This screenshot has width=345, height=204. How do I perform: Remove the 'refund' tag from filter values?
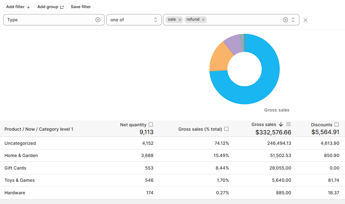(203, 20)
